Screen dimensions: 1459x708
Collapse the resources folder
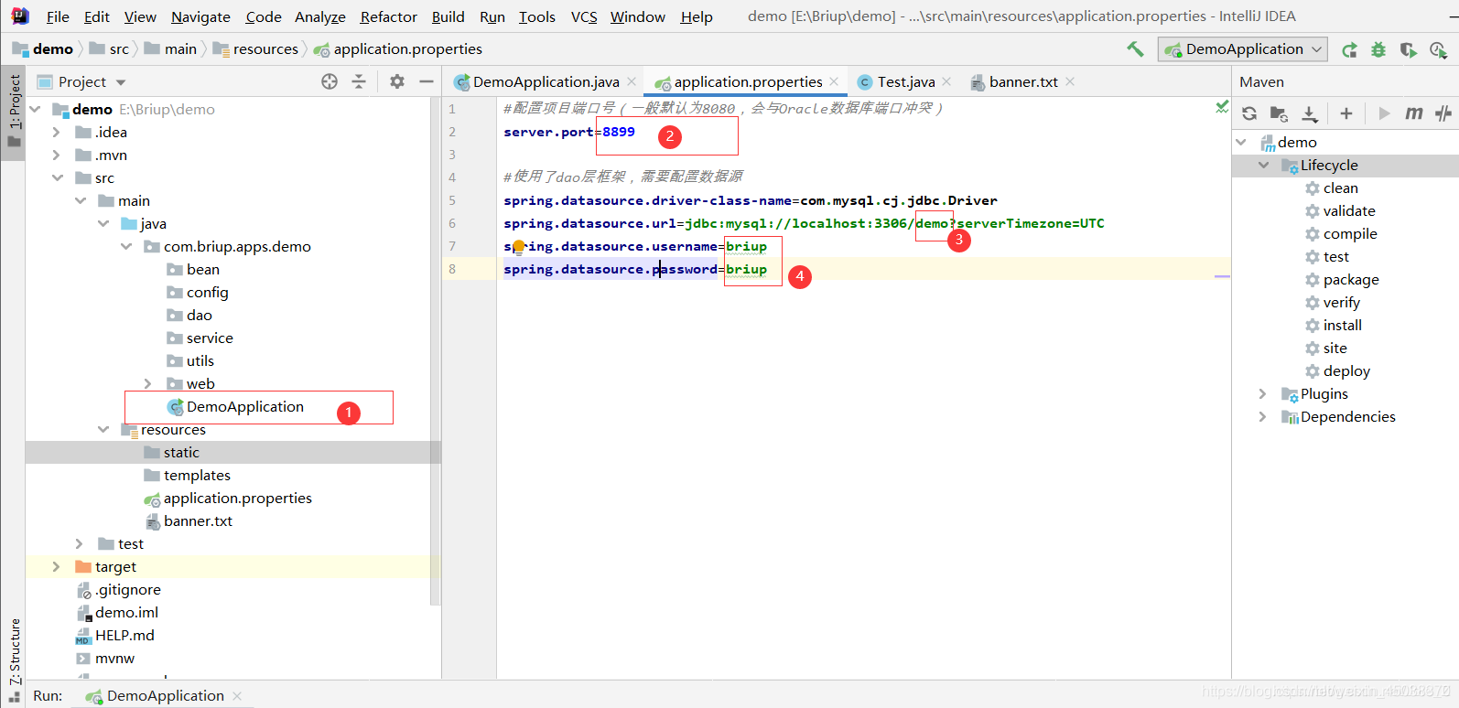[103, 429]
